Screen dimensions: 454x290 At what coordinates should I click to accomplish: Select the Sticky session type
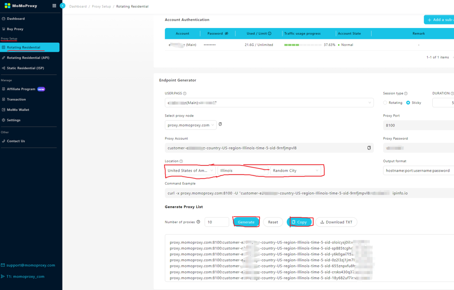[x=408, y=103]
